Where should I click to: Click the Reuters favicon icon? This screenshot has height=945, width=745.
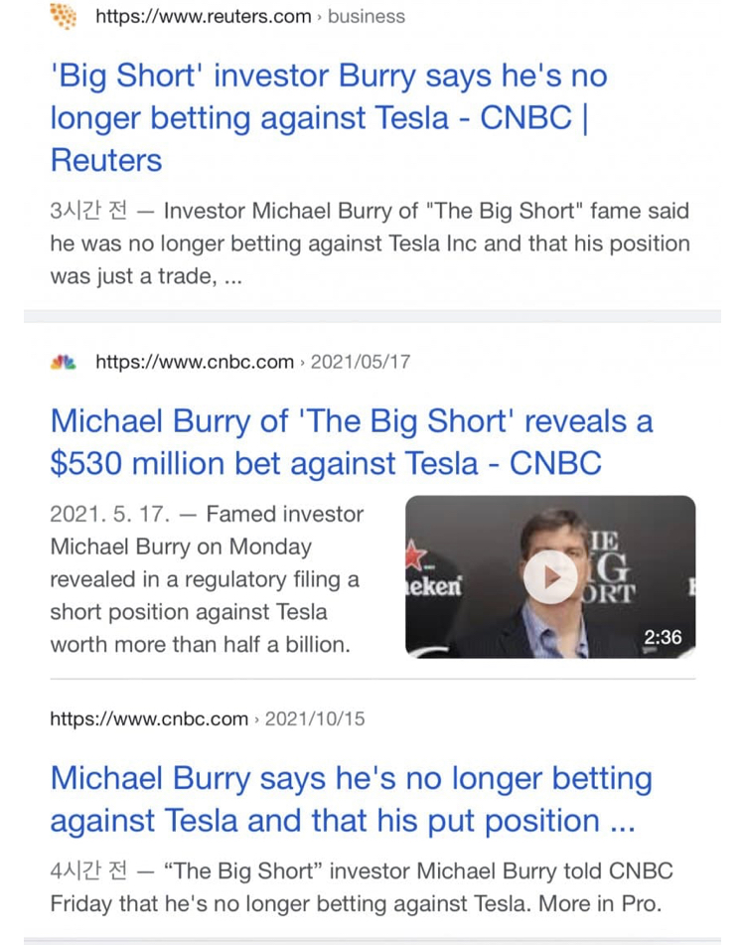click(x=63, y=17)
